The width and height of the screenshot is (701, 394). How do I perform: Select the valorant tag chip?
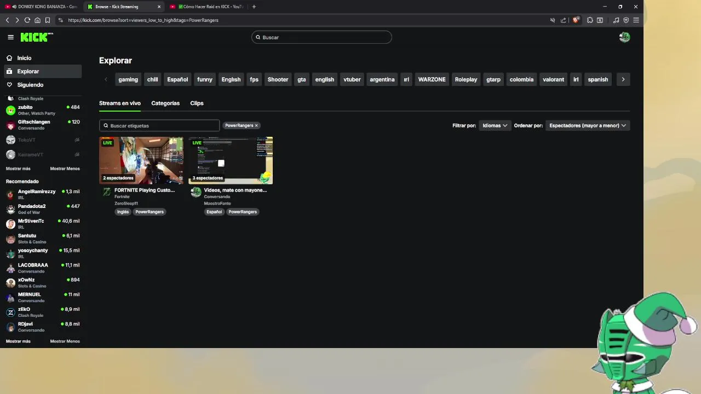[553, 79]
